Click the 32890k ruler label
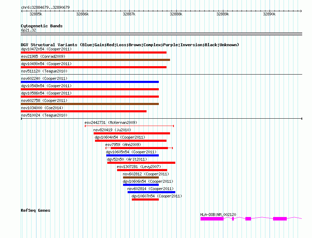312x238 pixels. point(269,14)
